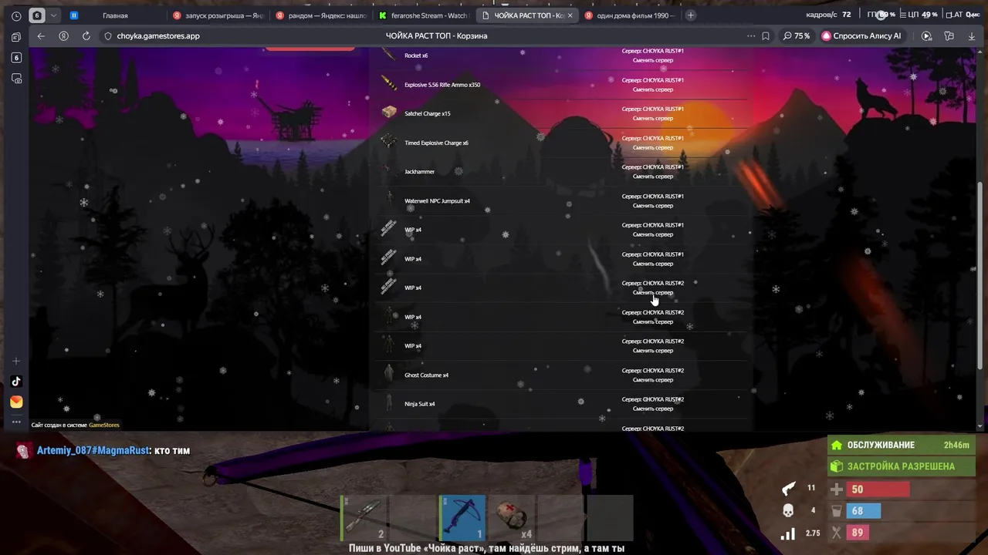
Task: Open the 75% zoom control
Action: [797, 35]
